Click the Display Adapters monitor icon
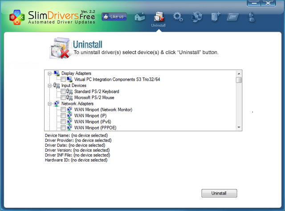This screenshot has height=211, width=285. click(x=57, y=73)
